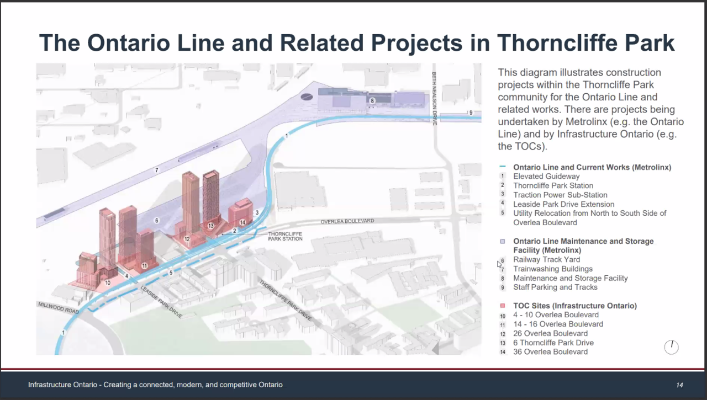Click legend number beside Elevated Guideway

point(503,177)
